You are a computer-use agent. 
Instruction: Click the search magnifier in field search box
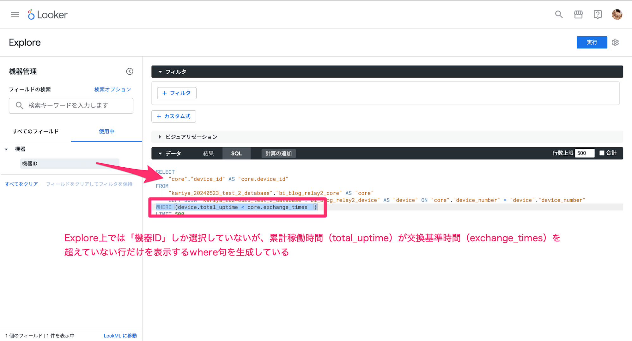[x=20, y=106]
